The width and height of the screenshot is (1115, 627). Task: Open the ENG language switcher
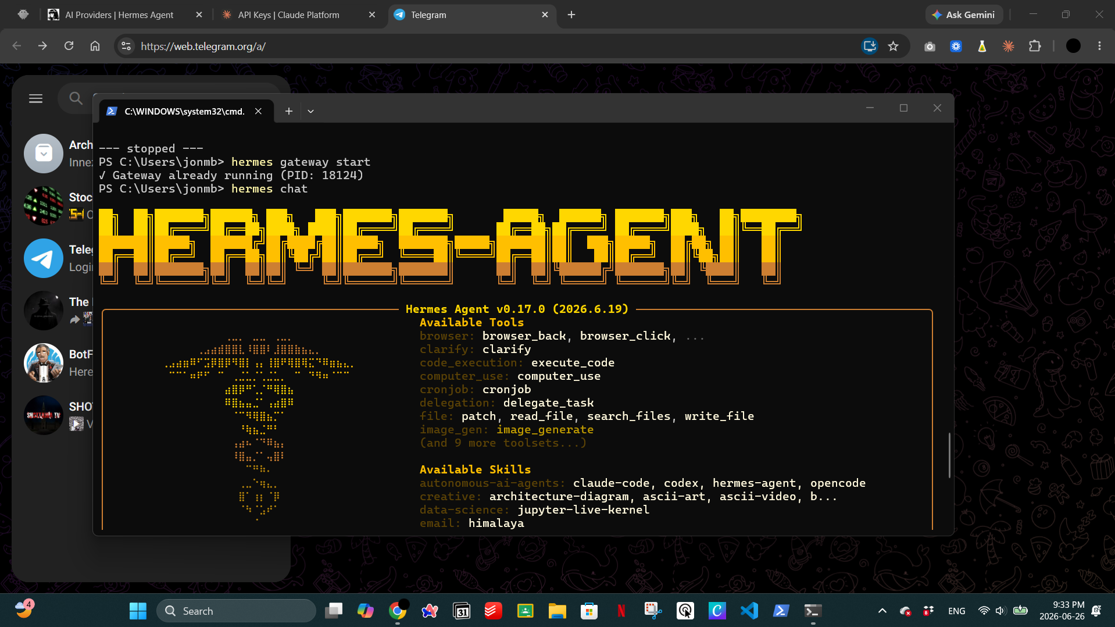pyautogui.click(x=957, y=611)
